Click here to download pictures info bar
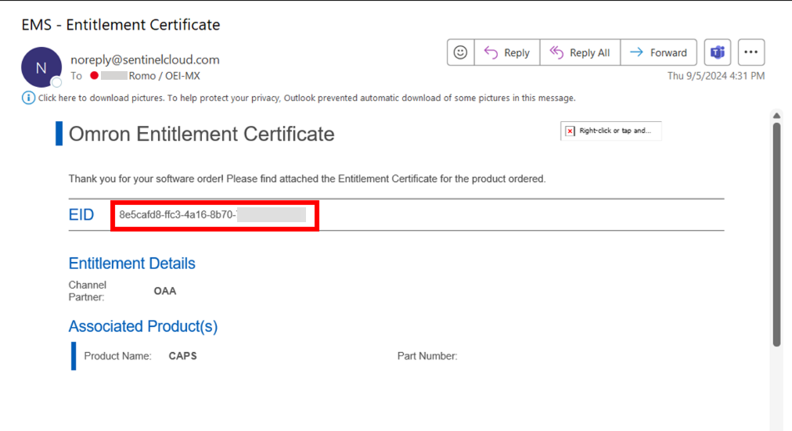The image size is (792, 431). coord(307,98)
